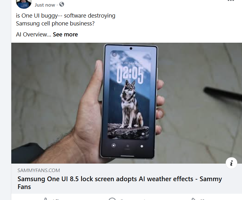Click the 'AI Overview...' truncated text
The image size is (242, 200).
tap(34, 35)
